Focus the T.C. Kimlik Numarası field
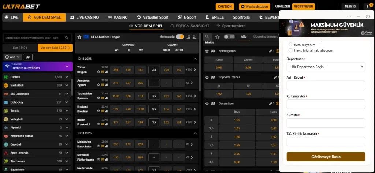Image resolution: width=375 pixels, height=173 pixels. pyautogui.click(x=326, y=142)
